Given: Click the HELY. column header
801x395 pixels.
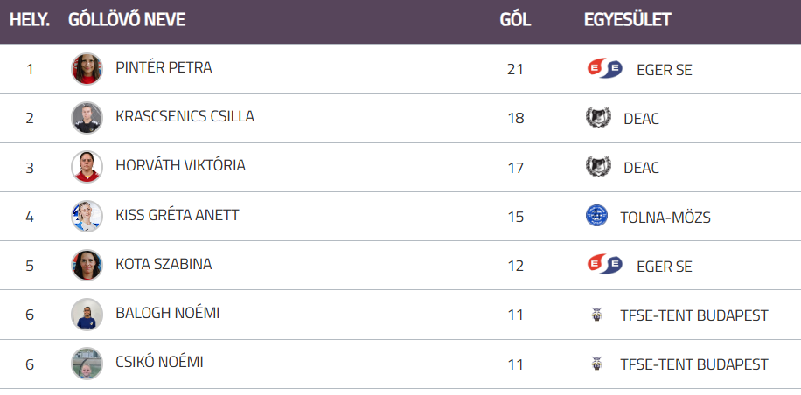Looking at the screenshot, I should (x=30, y=20).
